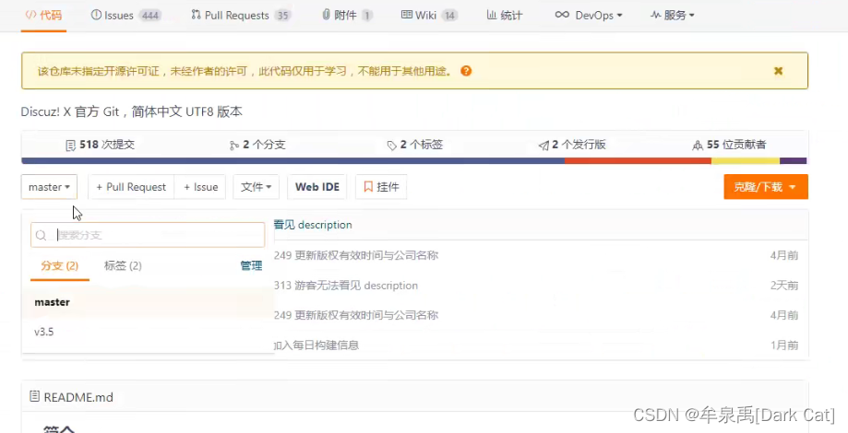Show the 55 位贡献者 contributors

click(729, 145)
